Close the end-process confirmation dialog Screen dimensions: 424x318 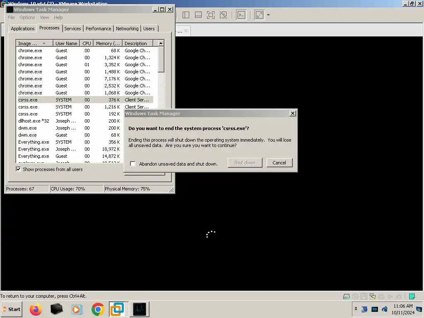[292, 113]
